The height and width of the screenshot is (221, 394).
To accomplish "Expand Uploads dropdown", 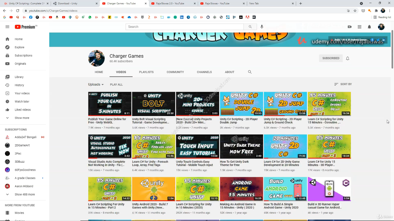I will [96, 84].
